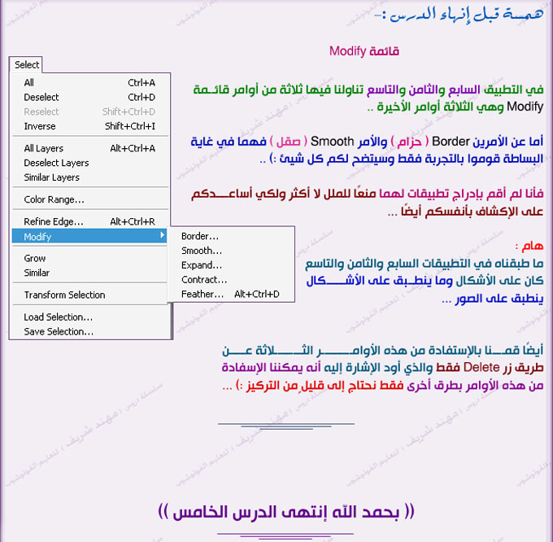
Task: Pick Similar Layers from the menu
Action: [x=90, y=177]
